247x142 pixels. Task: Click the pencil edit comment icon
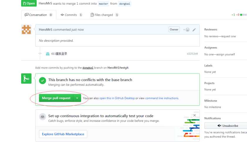194,30
